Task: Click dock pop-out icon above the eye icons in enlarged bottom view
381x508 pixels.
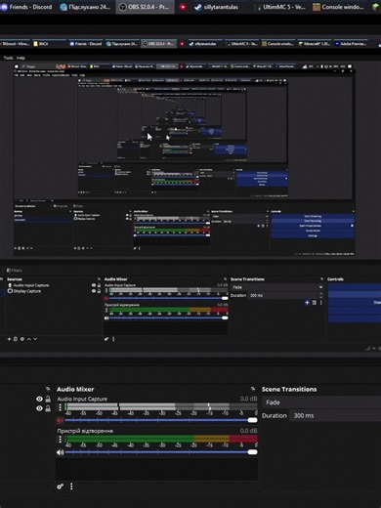Action: 48,389
